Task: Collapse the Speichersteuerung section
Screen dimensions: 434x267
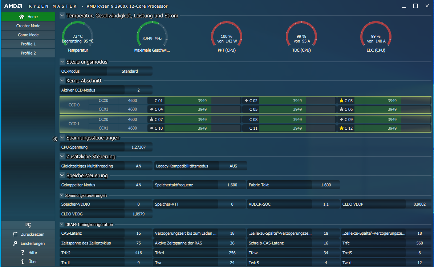Action: click(62, 175)
